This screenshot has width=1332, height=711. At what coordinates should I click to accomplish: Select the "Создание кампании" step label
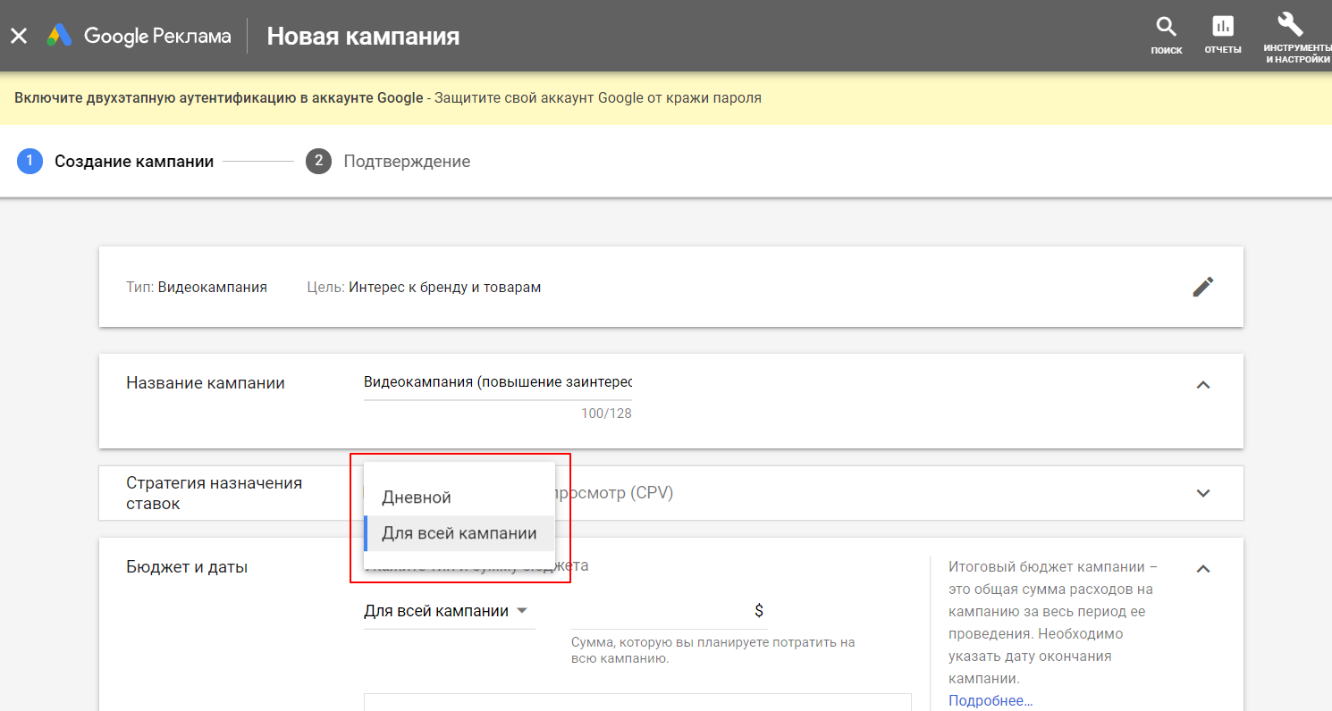coord(134,162)
